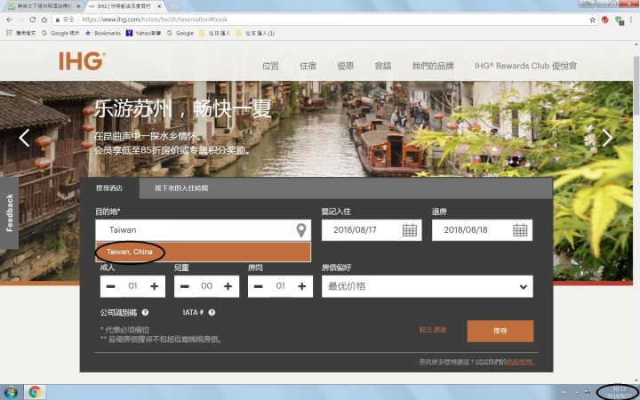This screenshot has height=400, width=640.
Task: Click Chrome icon in taskbar
Action: point(35,393)
